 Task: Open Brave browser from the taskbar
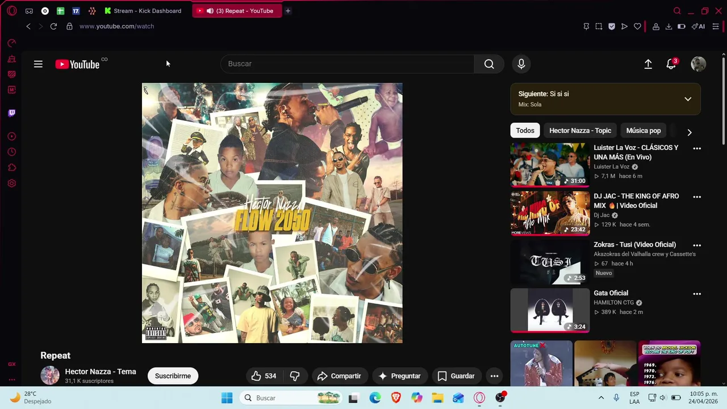396,398
